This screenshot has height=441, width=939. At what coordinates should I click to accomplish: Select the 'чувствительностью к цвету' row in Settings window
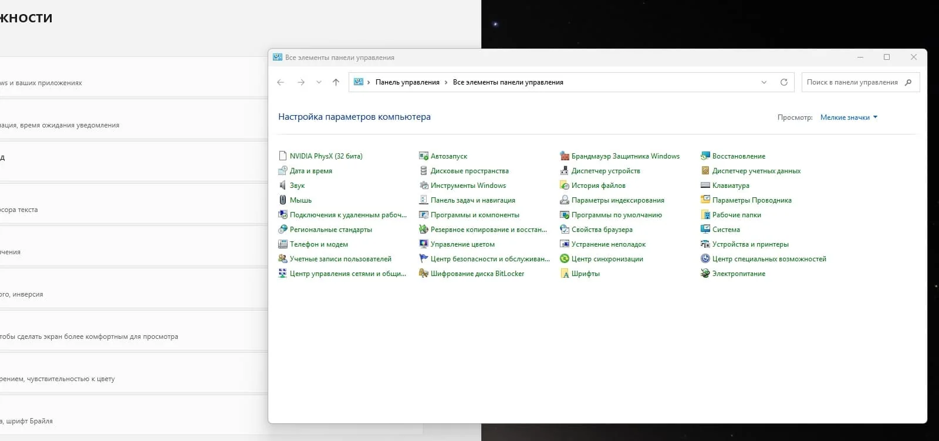tap(134, 372)
